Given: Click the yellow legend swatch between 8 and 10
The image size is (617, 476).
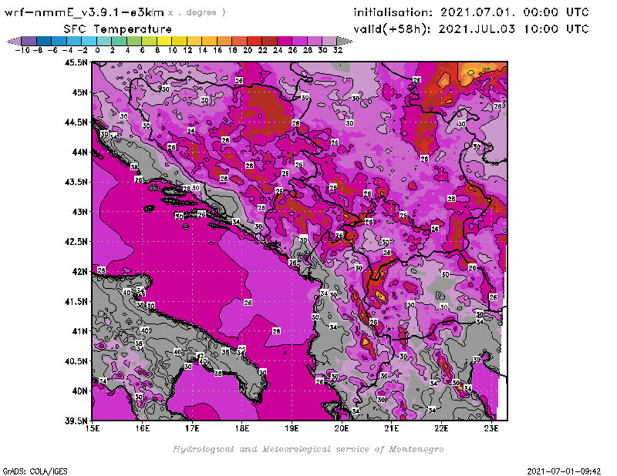Looking at the screenshot, I should 164,41.
